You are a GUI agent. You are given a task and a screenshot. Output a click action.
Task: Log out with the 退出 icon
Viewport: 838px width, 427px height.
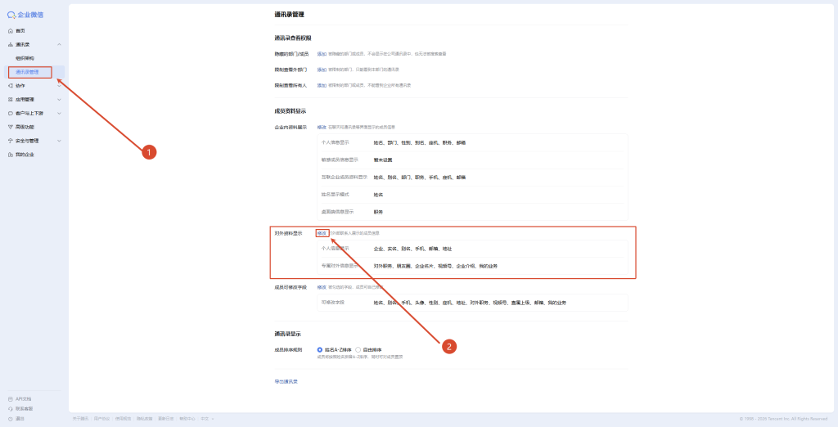[x=11, y=419]
